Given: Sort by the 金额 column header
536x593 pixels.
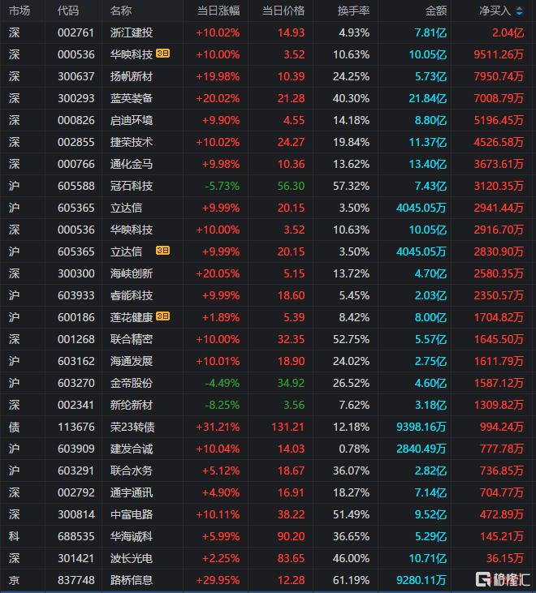Looking at the screenshot, I should point(436,11).
